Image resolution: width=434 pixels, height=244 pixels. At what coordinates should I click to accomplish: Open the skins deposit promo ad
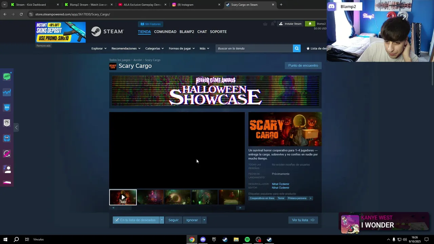(60, 32)
